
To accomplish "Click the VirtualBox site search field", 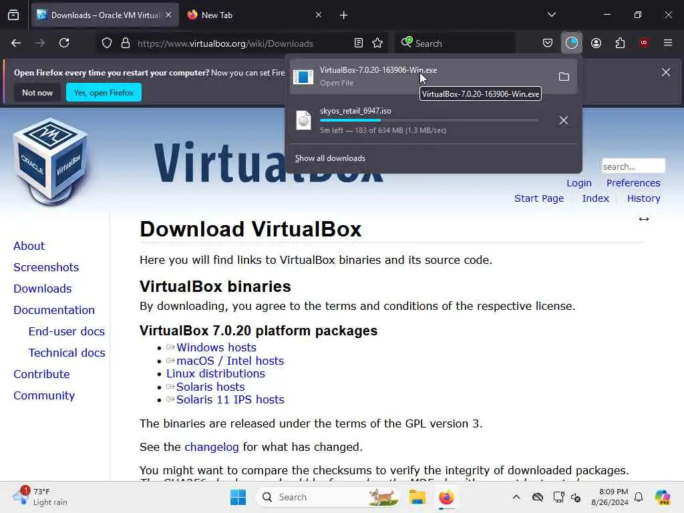I will pos(633,166).
